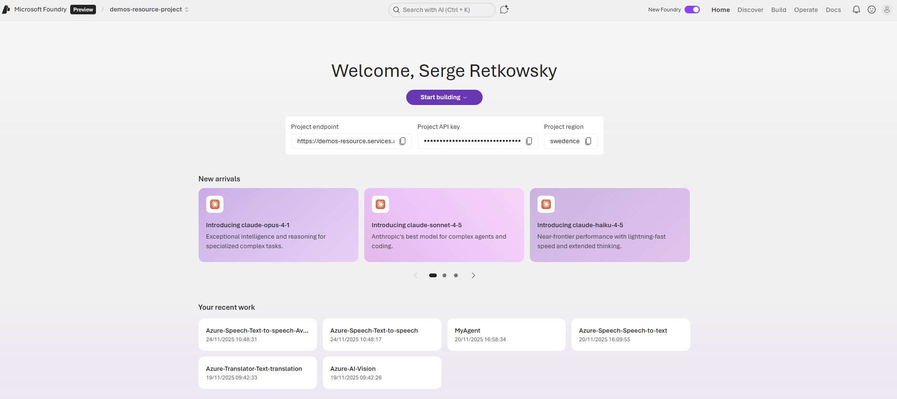Screen dimensions: 897x399
Task: Open the demos-resource-project project switcher
Action: coord(149,10)
